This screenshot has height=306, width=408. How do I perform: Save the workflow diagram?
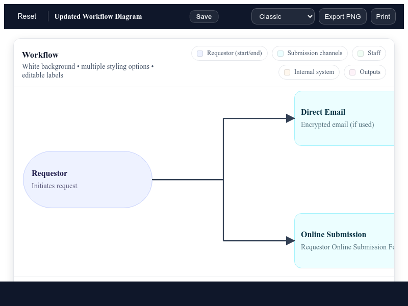pyautogui.click(x=204, y=16)
